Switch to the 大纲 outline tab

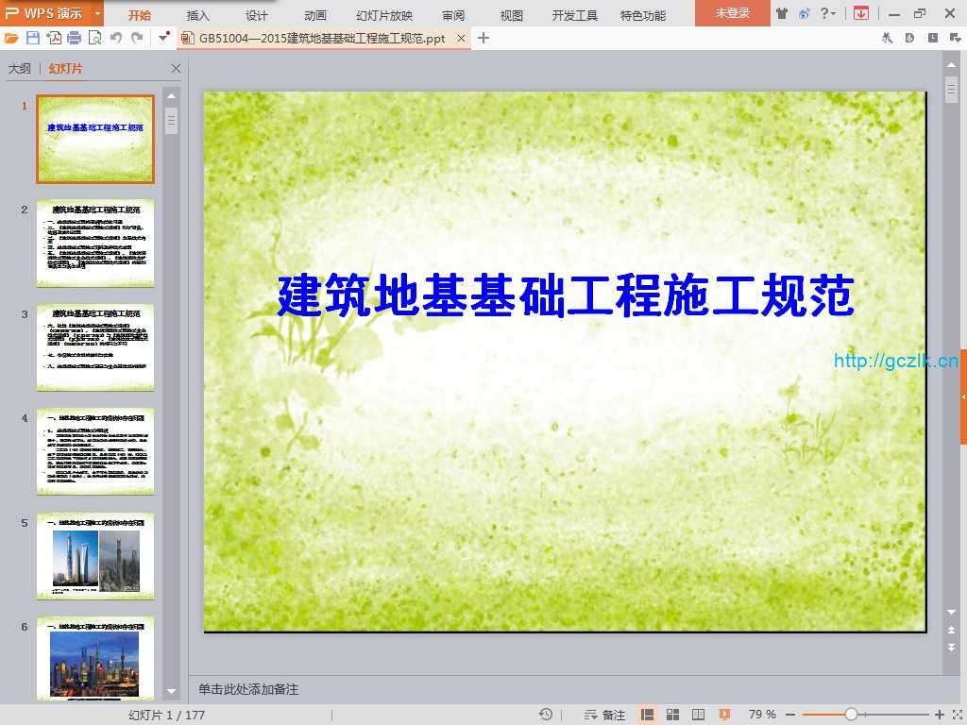20,69
